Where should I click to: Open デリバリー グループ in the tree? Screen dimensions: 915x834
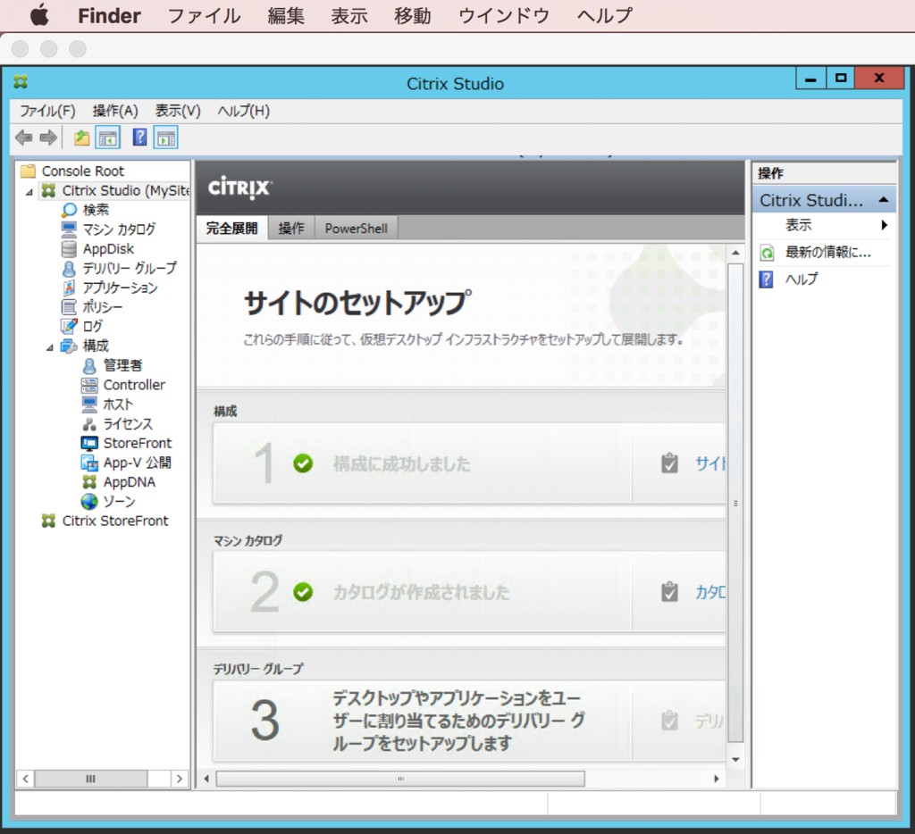130,268
